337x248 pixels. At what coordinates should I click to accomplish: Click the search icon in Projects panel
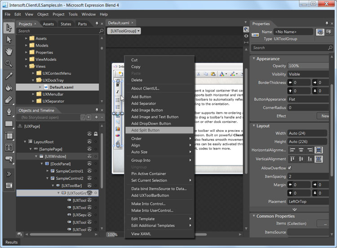point(101,31)
